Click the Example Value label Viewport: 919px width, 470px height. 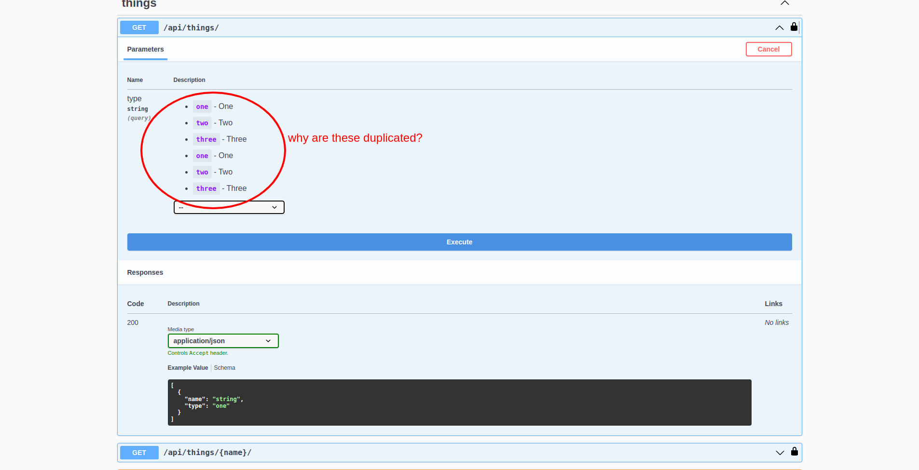point(188,367)
